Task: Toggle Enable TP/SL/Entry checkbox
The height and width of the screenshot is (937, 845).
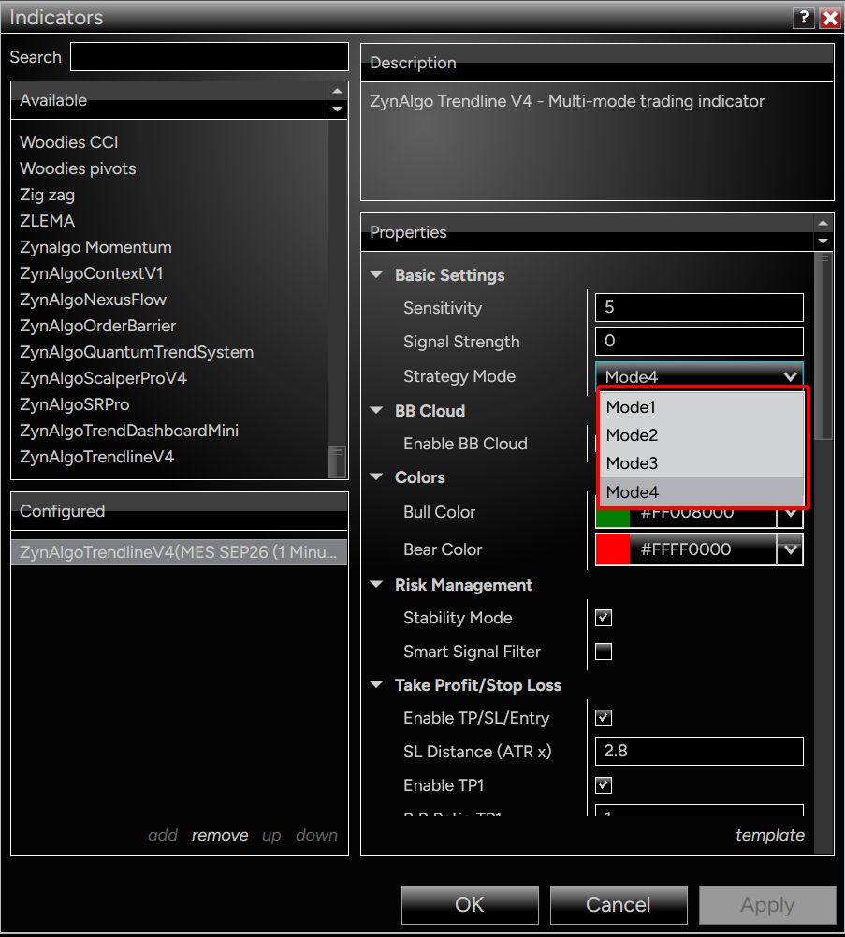Action: (x=604, y=718)
